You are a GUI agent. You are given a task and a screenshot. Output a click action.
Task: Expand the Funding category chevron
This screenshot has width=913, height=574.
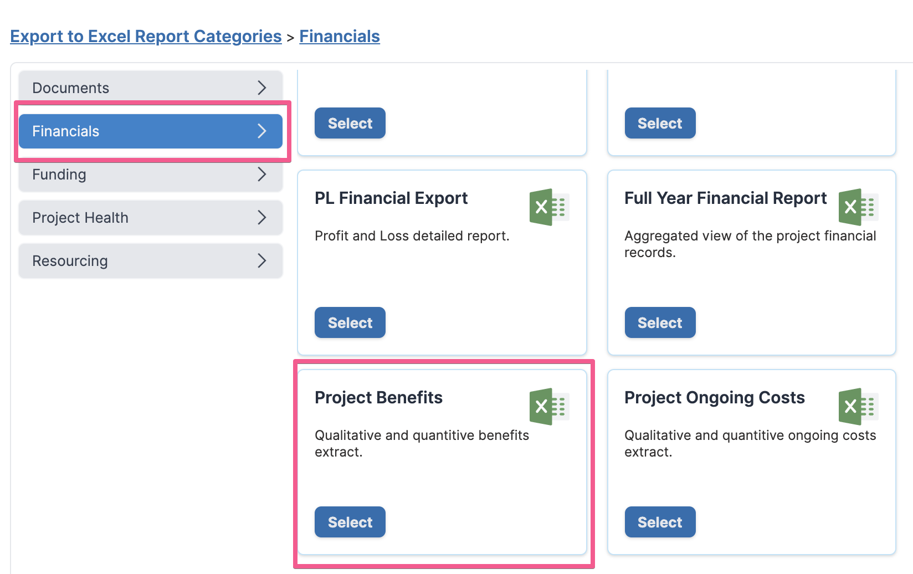(x=262, y=174)
